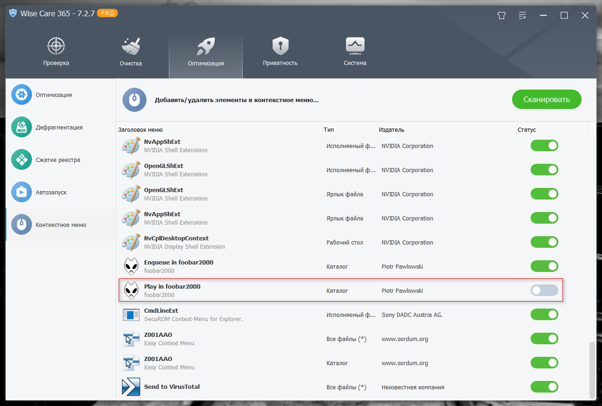Open Автозапуск in the sidebar
This screenshot has height=406, width=602.
(60, 192)
